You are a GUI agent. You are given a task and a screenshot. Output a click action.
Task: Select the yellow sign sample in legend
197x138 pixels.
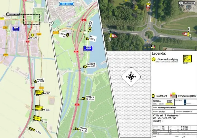tap(187, 58)
